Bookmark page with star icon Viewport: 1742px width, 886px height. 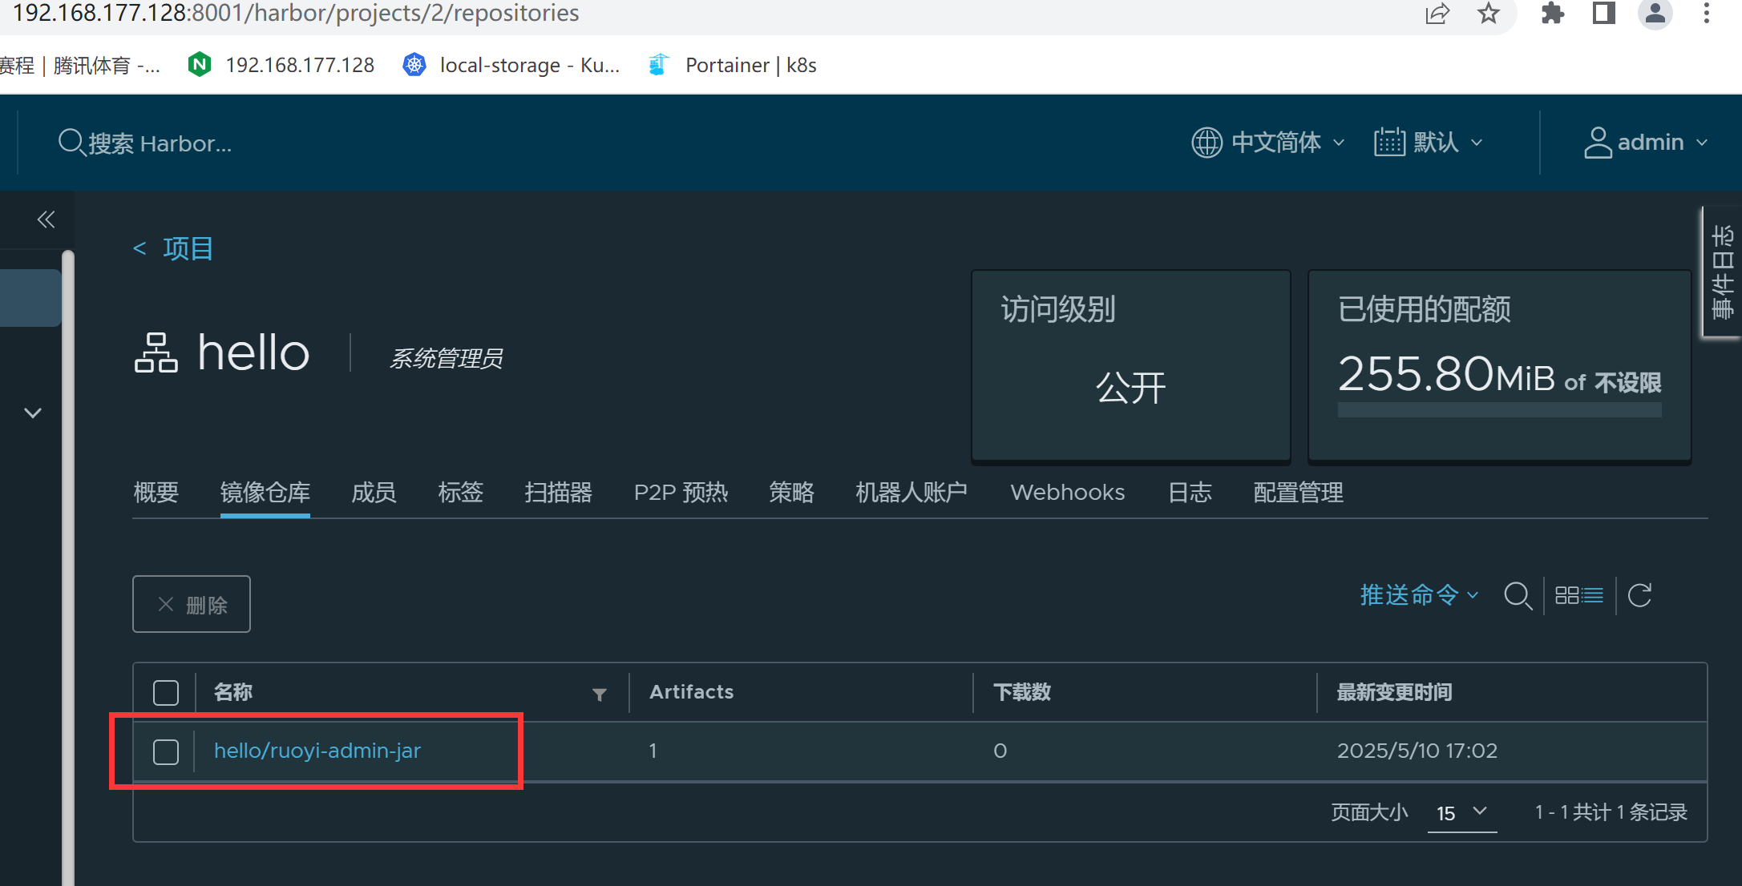point(1489,14)
